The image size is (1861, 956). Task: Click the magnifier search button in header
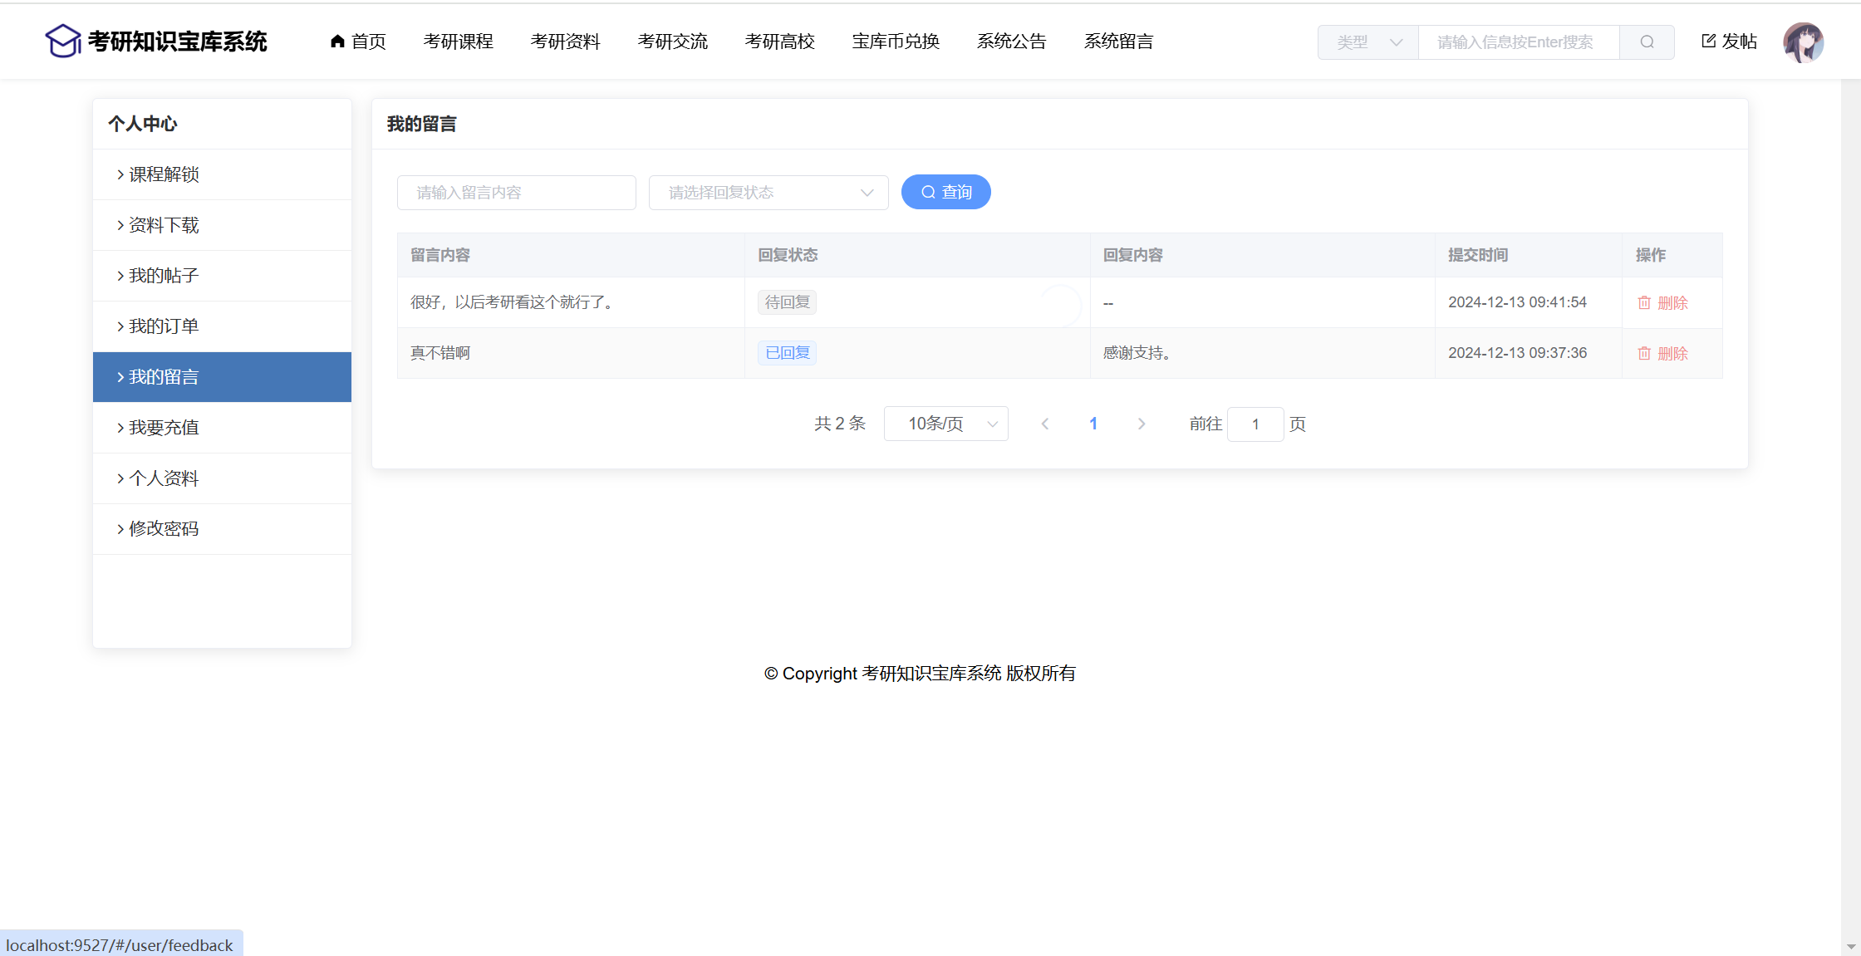point(1647,42)
